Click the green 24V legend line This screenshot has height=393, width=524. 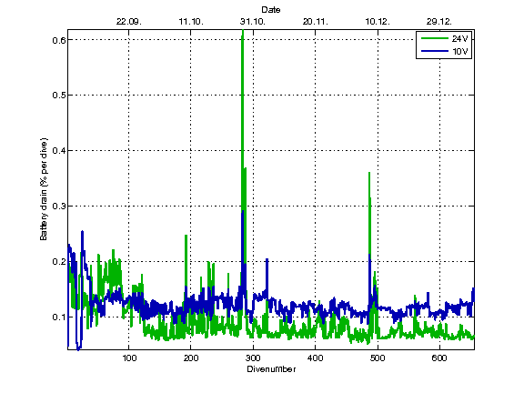(x=435, y=38)
